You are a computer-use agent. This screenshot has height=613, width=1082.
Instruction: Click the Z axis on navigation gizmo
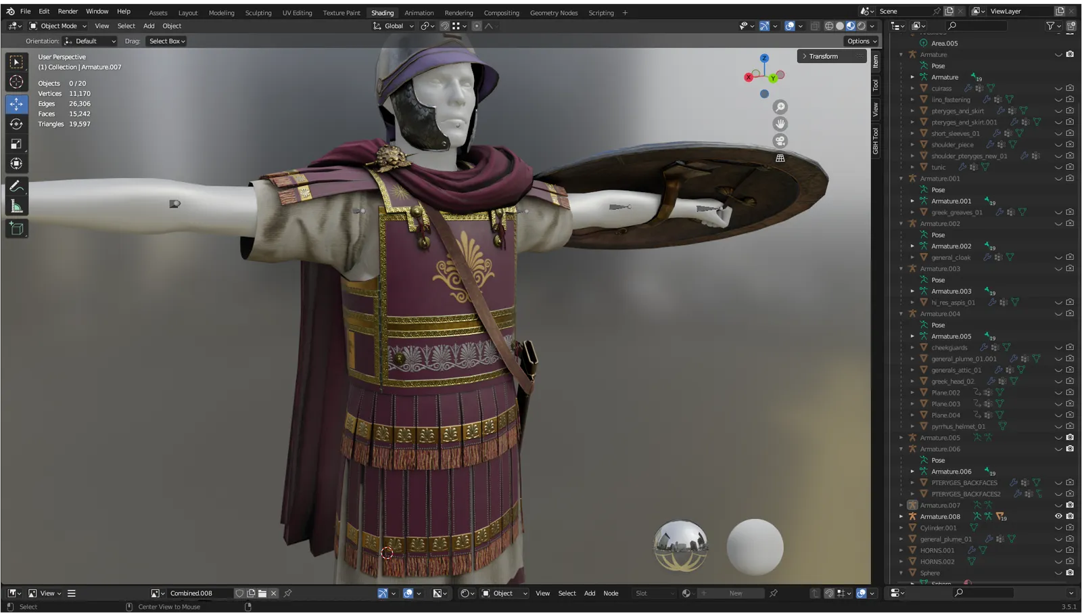coord(764,58)
